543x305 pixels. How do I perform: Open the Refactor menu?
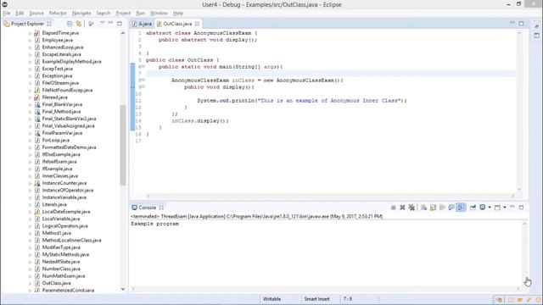tap(58, 14)
